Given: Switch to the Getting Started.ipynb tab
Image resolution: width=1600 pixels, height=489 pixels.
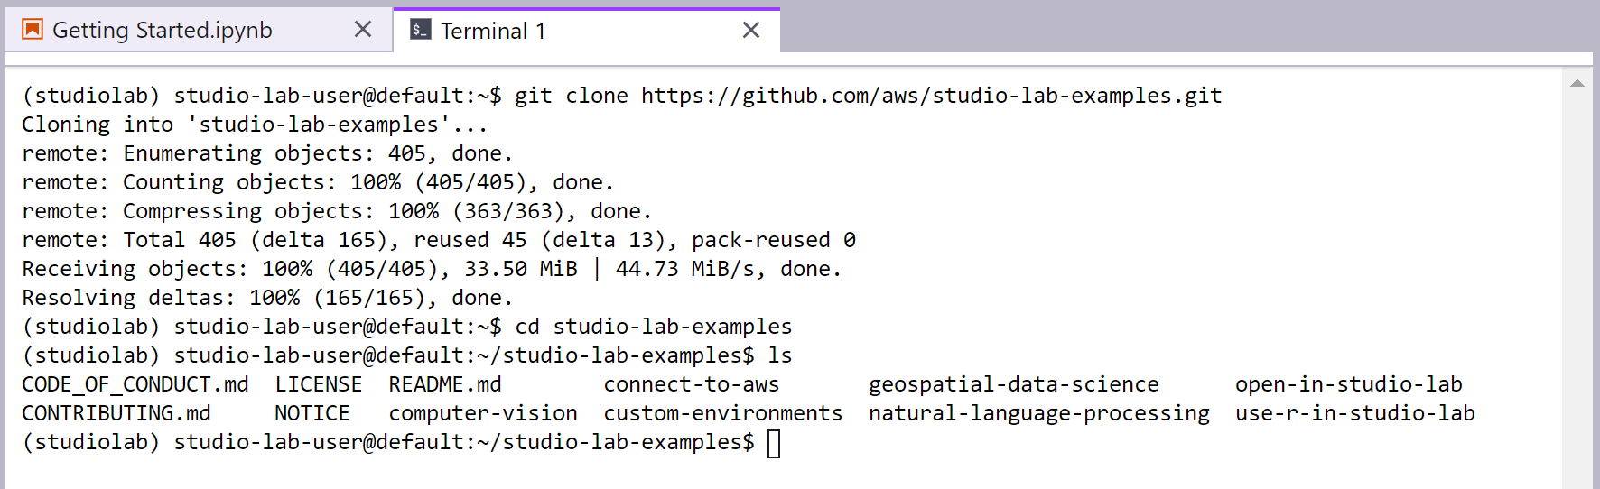Looking at the screenshot, I should coord(163,30).
